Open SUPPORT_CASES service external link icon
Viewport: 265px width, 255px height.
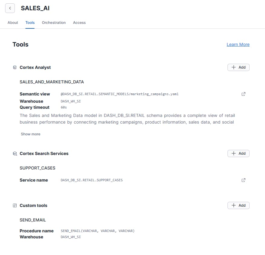coord(244,180)
